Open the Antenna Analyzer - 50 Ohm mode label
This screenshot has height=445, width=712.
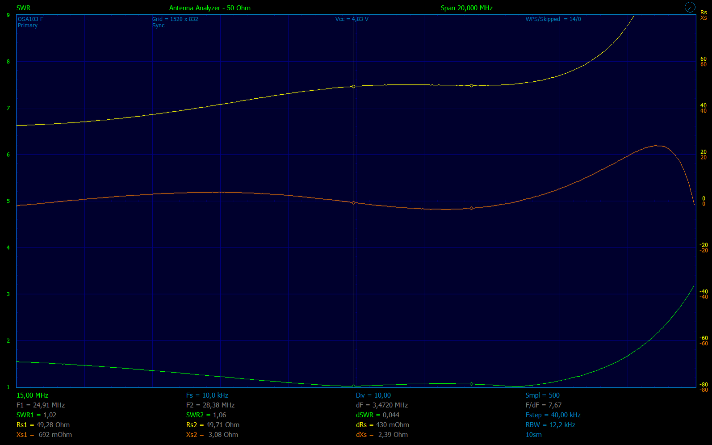click(209, 8)
